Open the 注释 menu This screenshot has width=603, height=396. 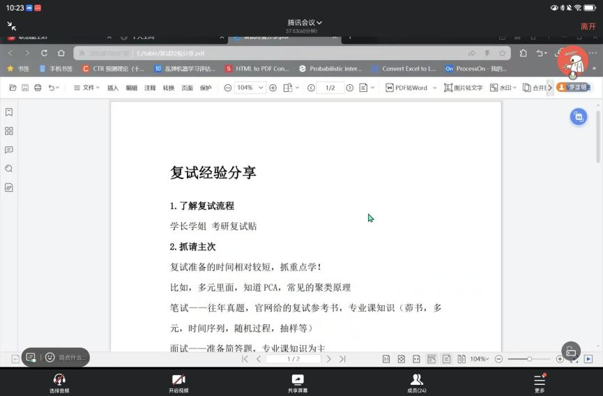pos(150,88)
